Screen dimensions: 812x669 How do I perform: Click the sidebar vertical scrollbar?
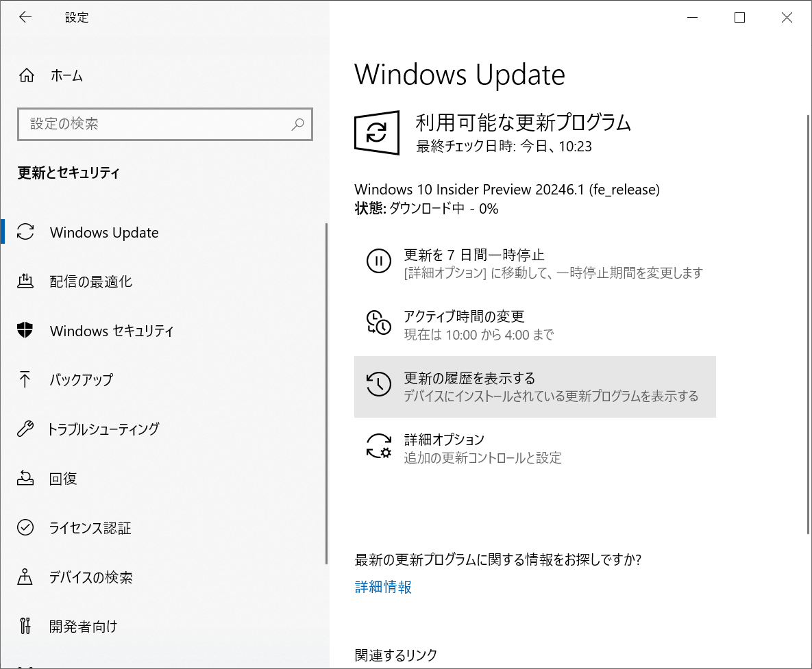tap(326, 393)
